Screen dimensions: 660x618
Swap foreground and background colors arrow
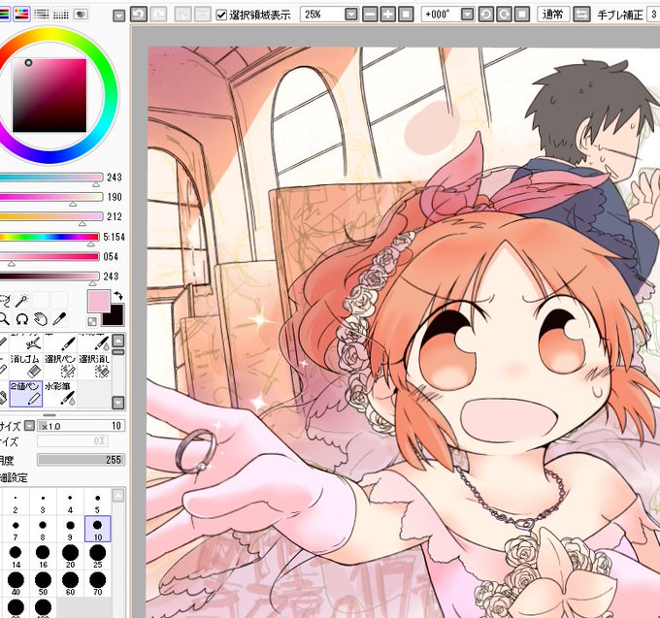[x=118, y=296]
